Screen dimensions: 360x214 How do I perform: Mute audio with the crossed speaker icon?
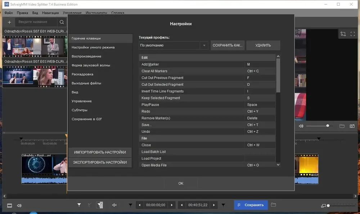point(114,205)
